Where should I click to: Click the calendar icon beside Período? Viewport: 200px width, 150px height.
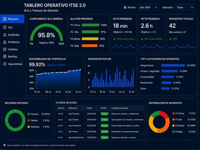pyautogui.click(x=125, y=7)
